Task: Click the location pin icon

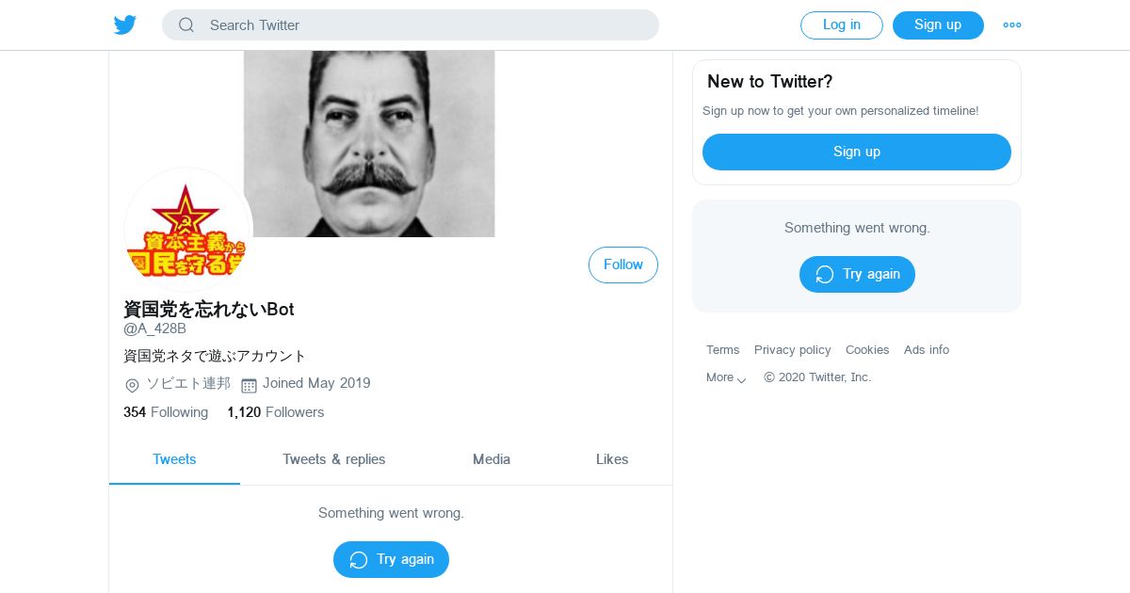Action: coord(132,385)
